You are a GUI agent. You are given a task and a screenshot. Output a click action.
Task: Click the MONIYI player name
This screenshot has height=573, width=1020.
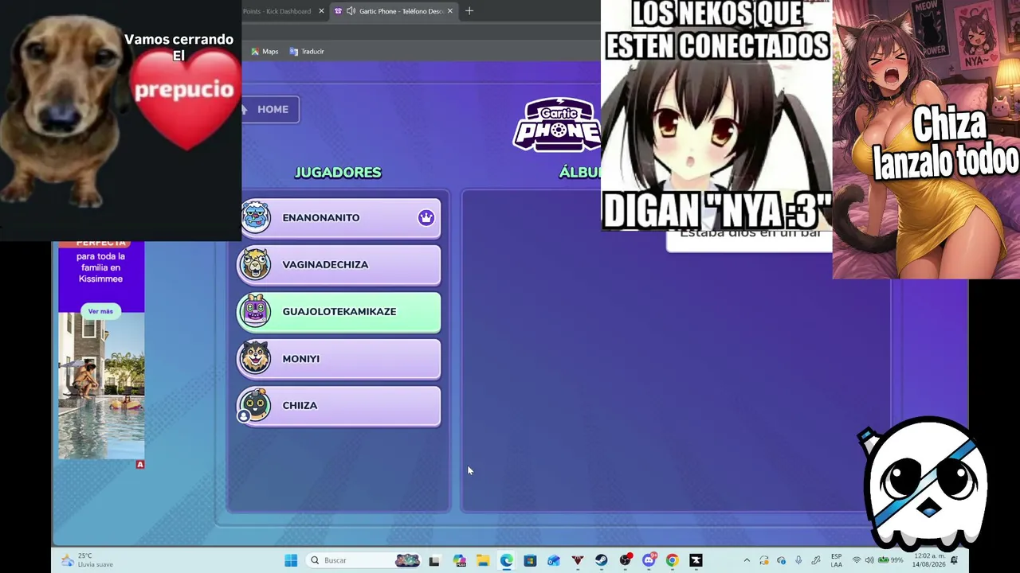coord(300,359)
